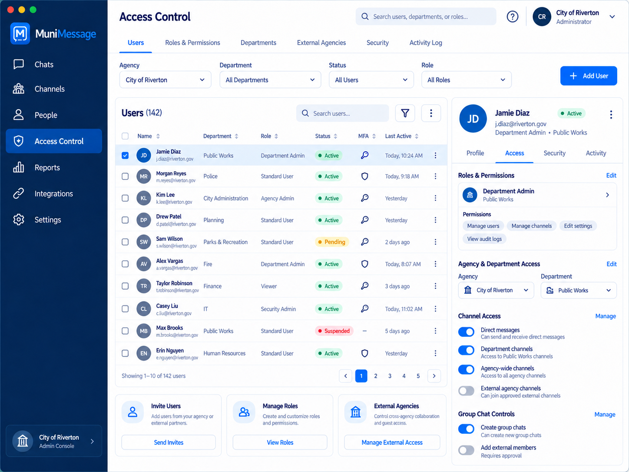Image resolution: width=629 pixels, height=472 pixels.
Task: Open Agency filter City of Riverton dropdown
Action: (166, 80)
